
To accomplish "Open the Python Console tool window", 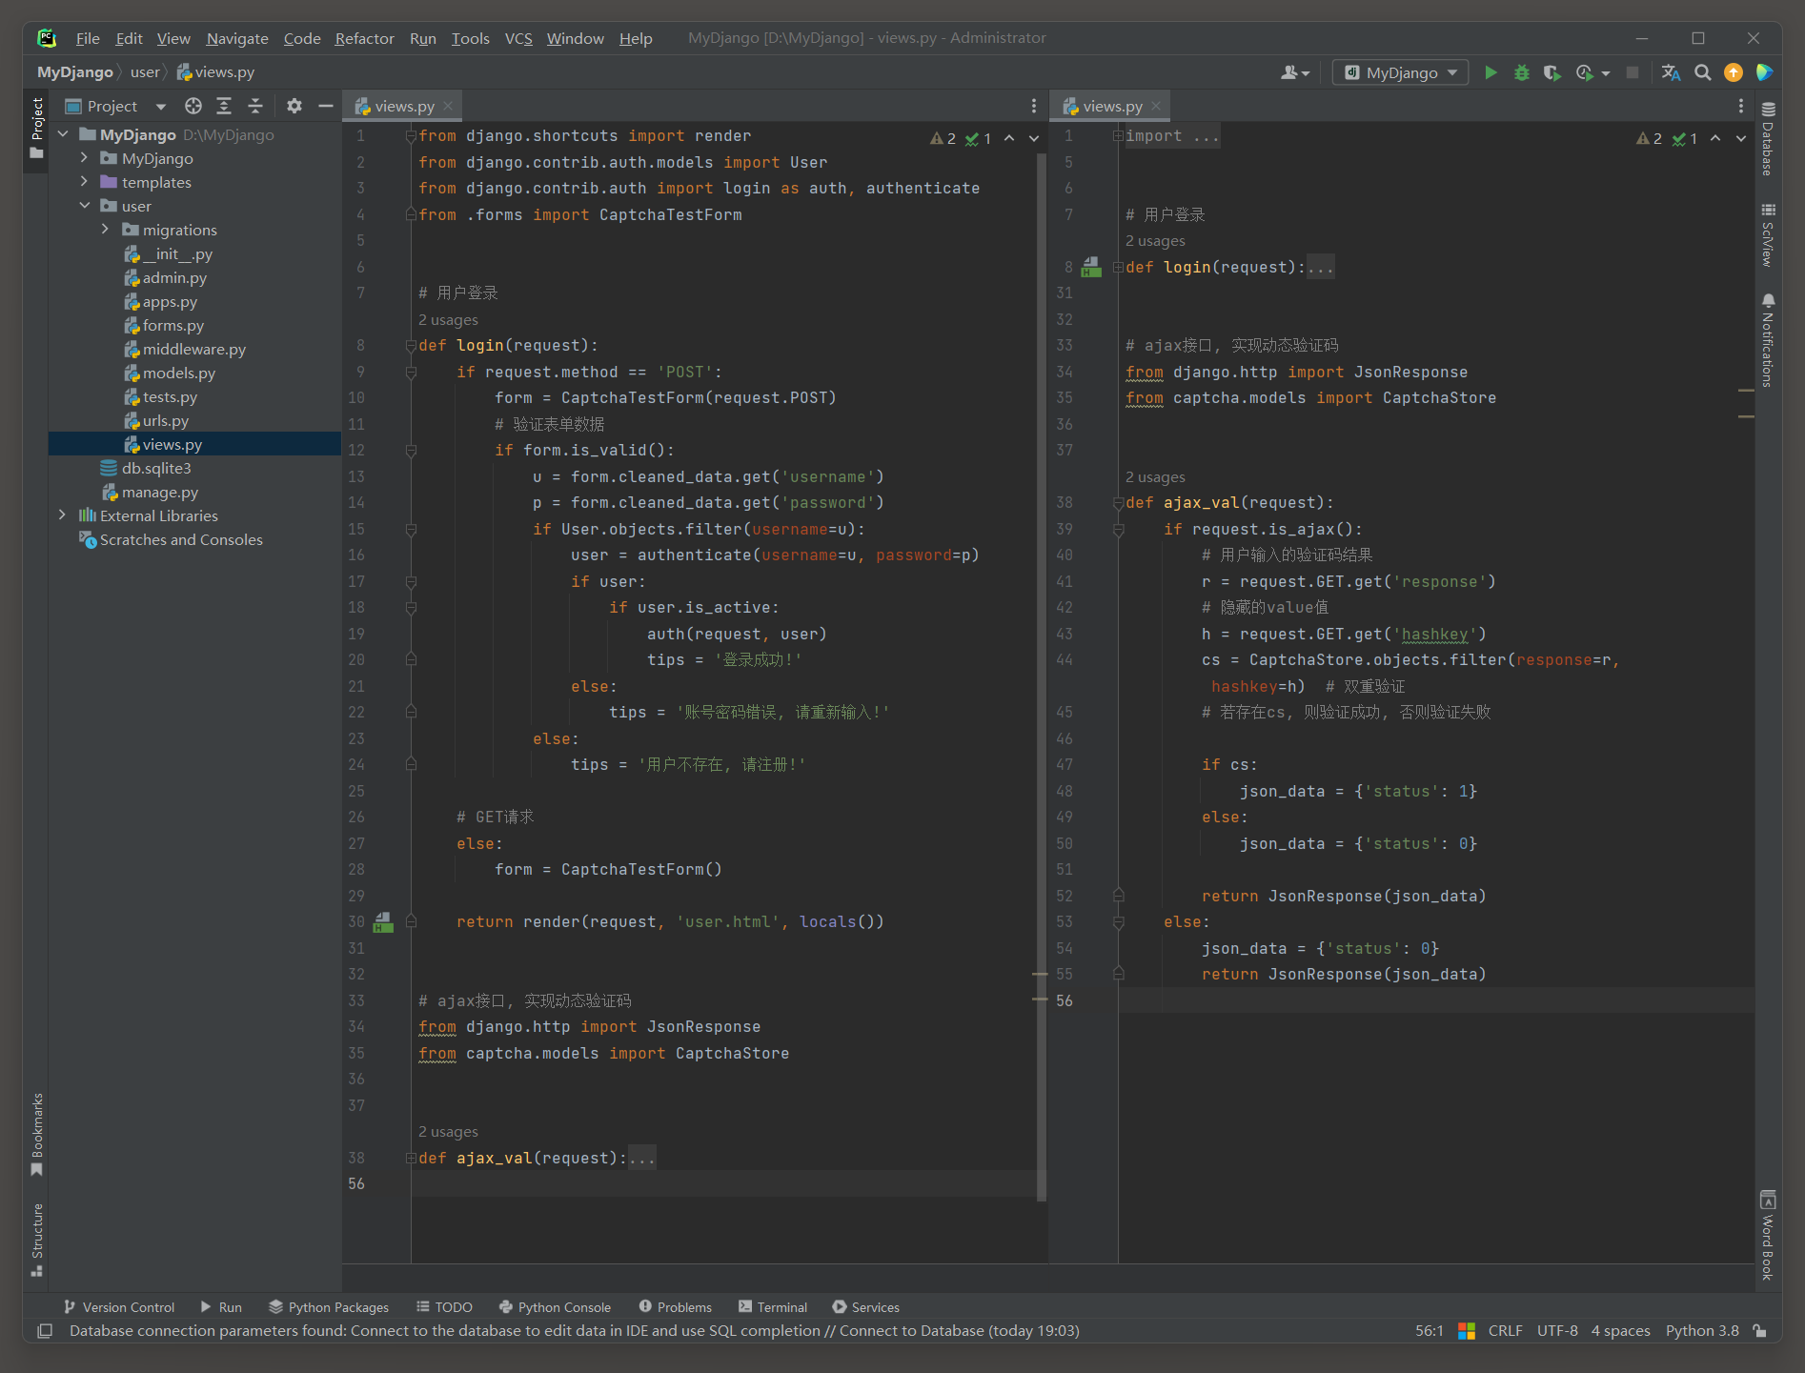I will pos(555,1307).
